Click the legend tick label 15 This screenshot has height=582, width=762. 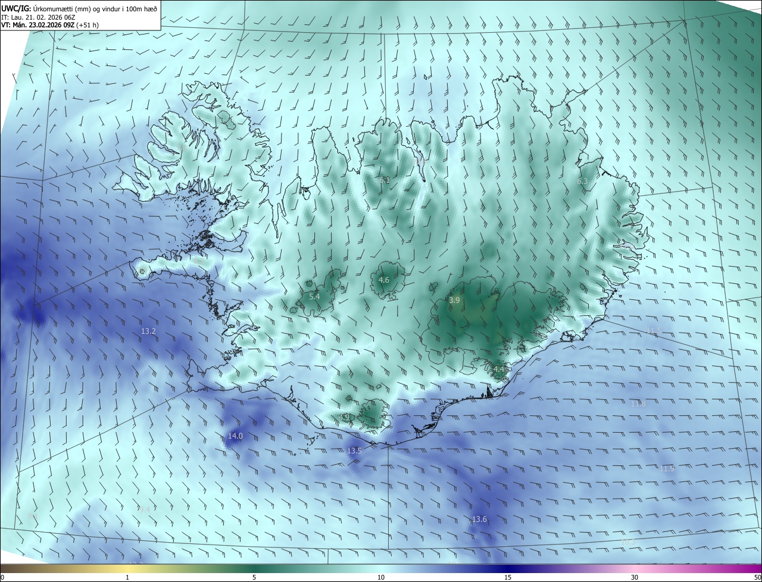[508, 577]
